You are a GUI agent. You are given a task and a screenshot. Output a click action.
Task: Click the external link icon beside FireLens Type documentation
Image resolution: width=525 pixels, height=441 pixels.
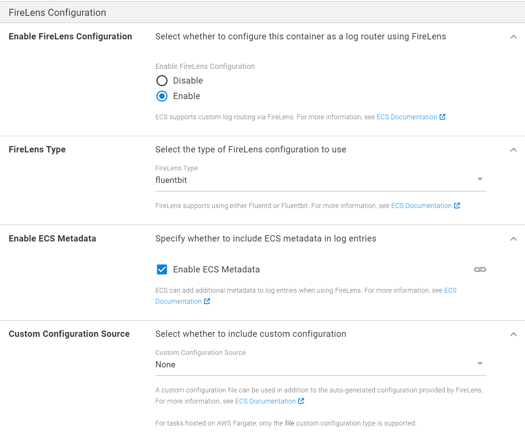click(457, 205)
